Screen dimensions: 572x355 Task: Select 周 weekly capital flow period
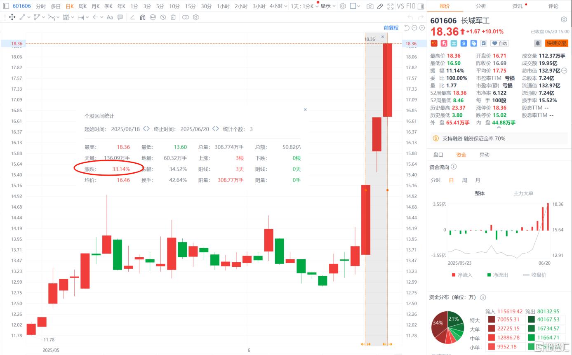pos(464,180)
